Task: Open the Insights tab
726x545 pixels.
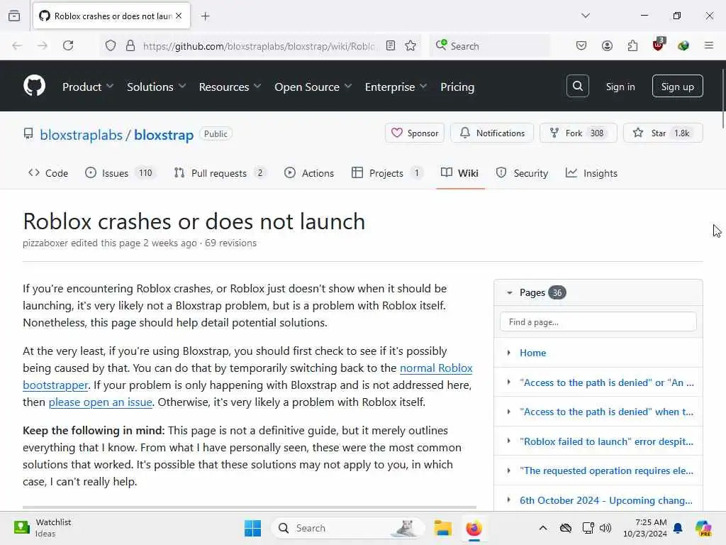Action: tap(591, 173)
